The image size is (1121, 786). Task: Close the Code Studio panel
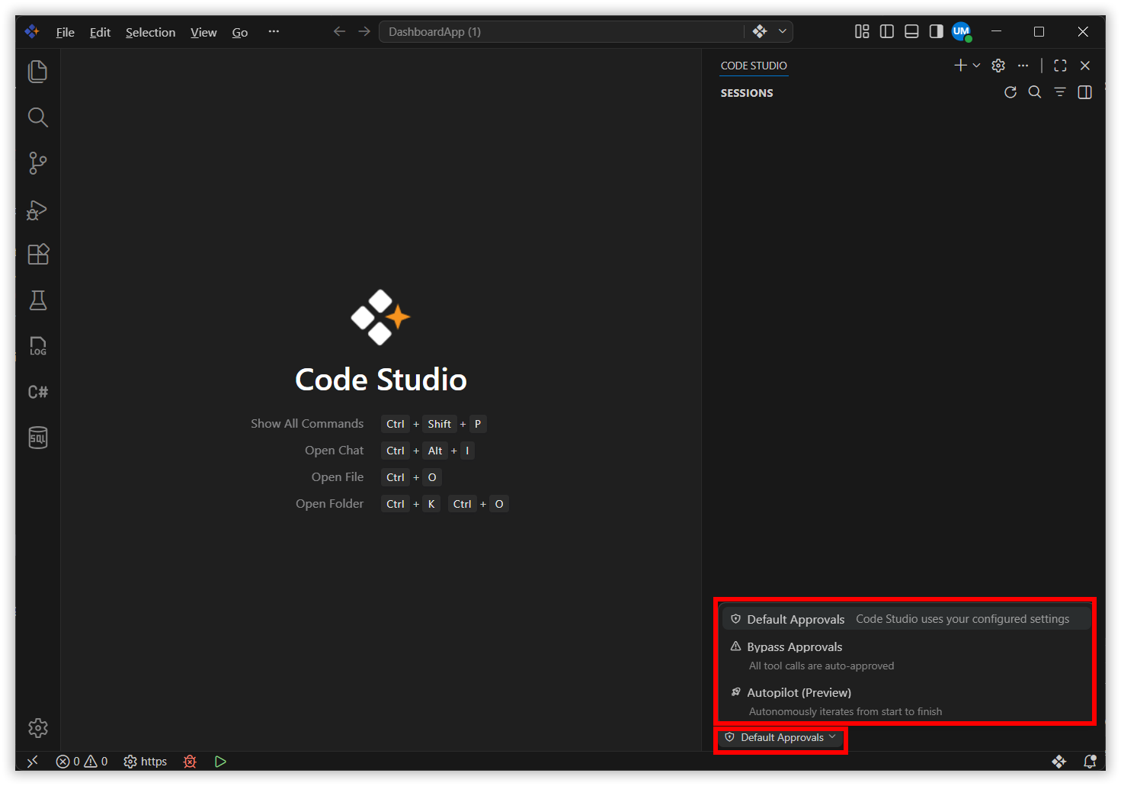click(x=1085, y=66)
